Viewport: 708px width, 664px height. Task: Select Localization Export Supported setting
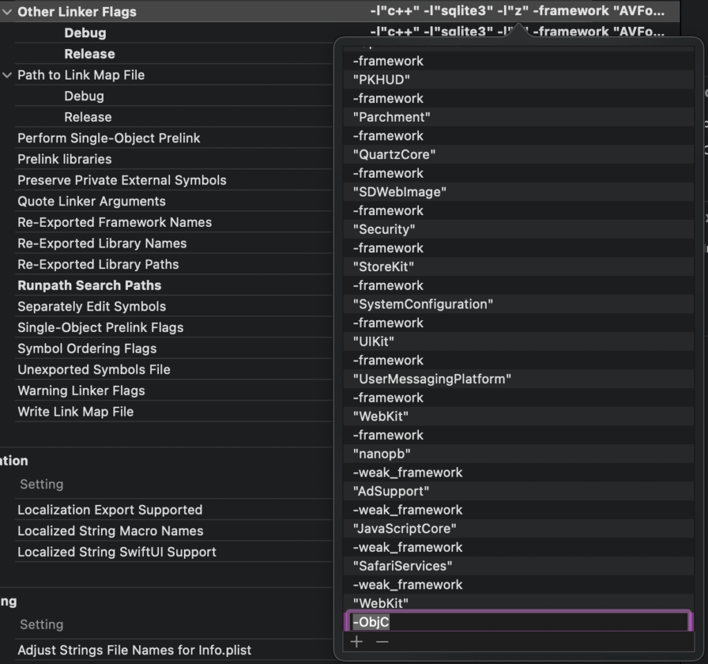[110, 510]
